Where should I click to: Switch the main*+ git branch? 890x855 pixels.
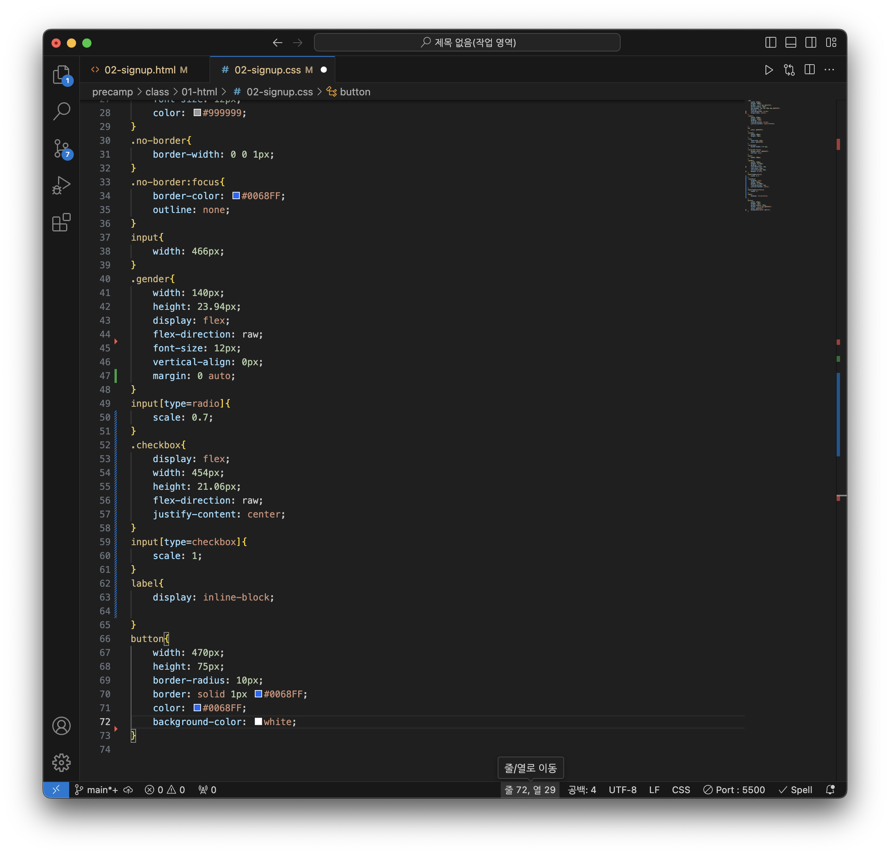[x=96, y=790]
